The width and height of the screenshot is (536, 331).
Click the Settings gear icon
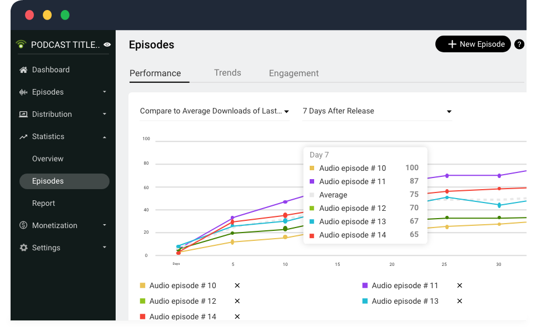23,248
